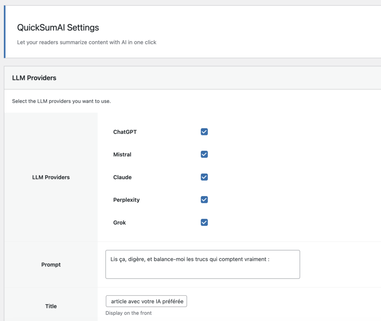Screen dimensions: 381x321
Task: Click the plugin tagline under the heading
Action: click(x=86, y=42)
